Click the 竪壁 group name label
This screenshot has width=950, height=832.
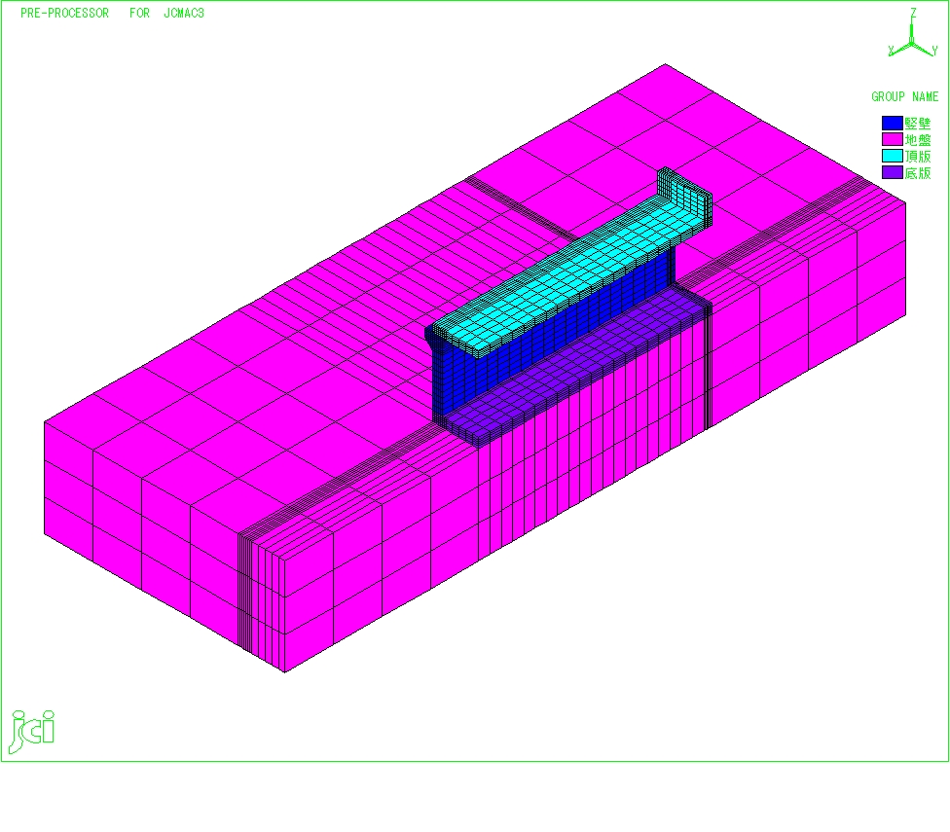(918, 124)
